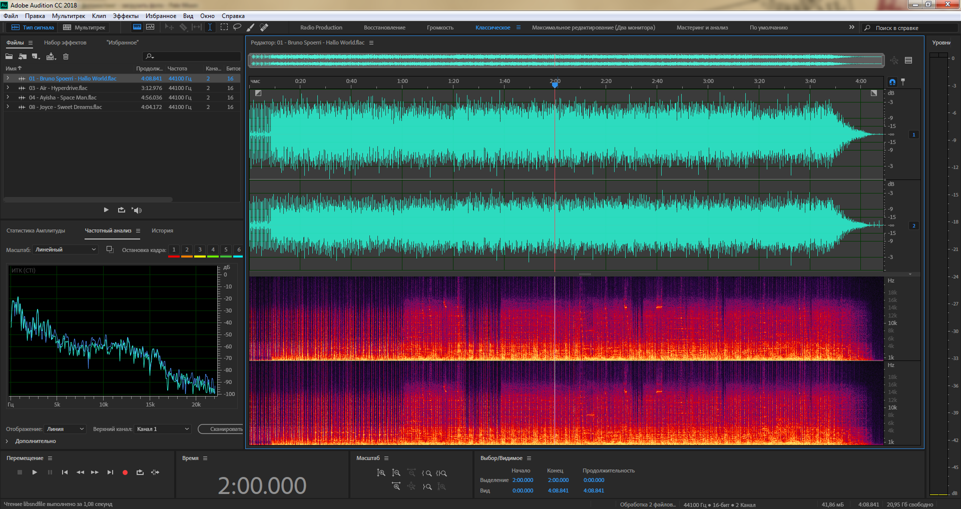Select the Paintbrush Selection tool
Screen dimensions: 961x509
click(x=251, y=27)
